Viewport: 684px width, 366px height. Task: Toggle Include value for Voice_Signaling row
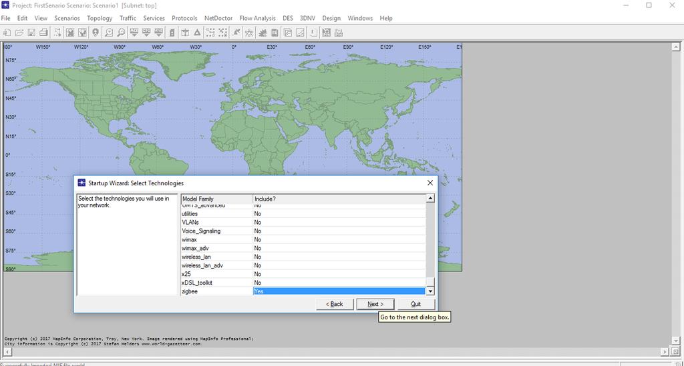tap(339, 231)
